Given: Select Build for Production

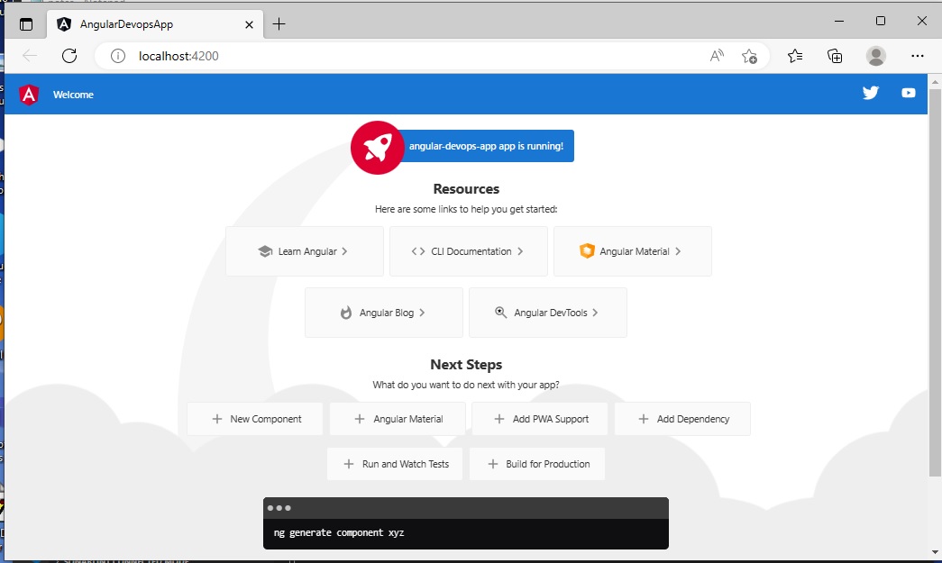Looking at the screenshot, I should point(537,463).
